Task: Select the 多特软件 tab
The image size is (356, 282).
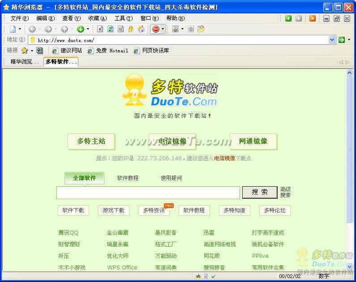Action: tap(61, 62)
